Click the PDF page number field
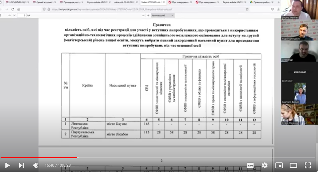Image resolution: width=318 pixels, height=172 pixels. click(x=22, y=15)
